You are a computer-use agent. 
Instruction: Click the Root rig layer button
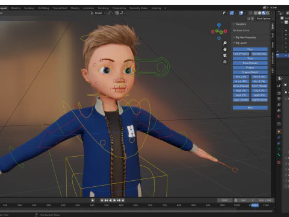click(250, 108)
